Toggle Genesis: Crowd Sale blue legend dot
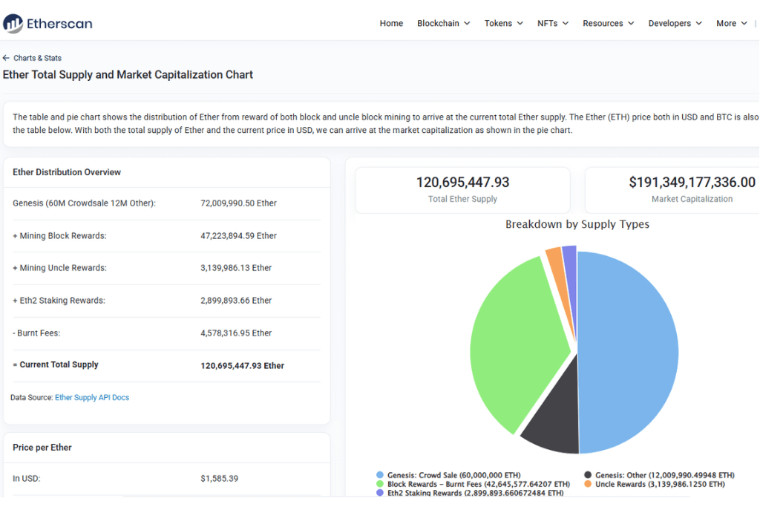760x507 pixels. point(379,475)
